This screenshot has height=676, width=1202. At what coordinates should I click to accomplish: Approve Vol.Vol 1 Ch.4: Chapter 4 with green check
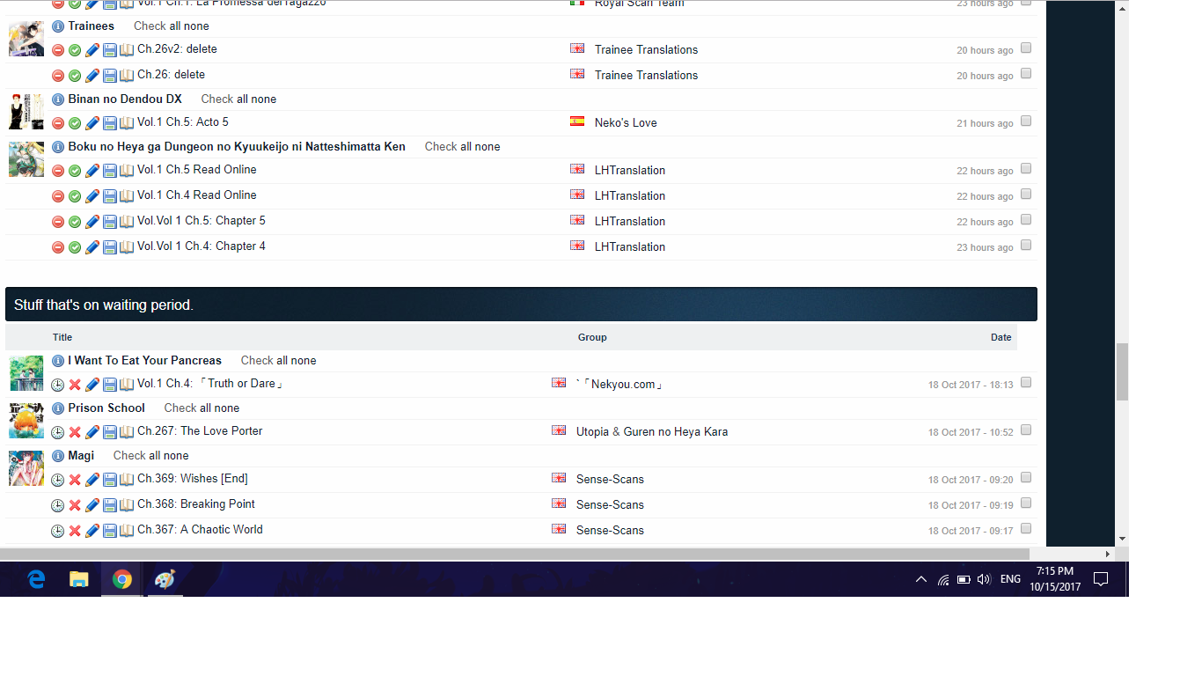point(75,247)
